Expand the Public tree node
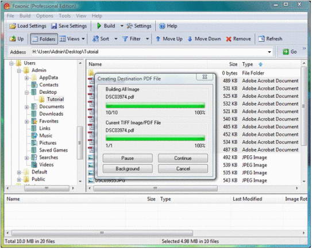 (19, 179)
